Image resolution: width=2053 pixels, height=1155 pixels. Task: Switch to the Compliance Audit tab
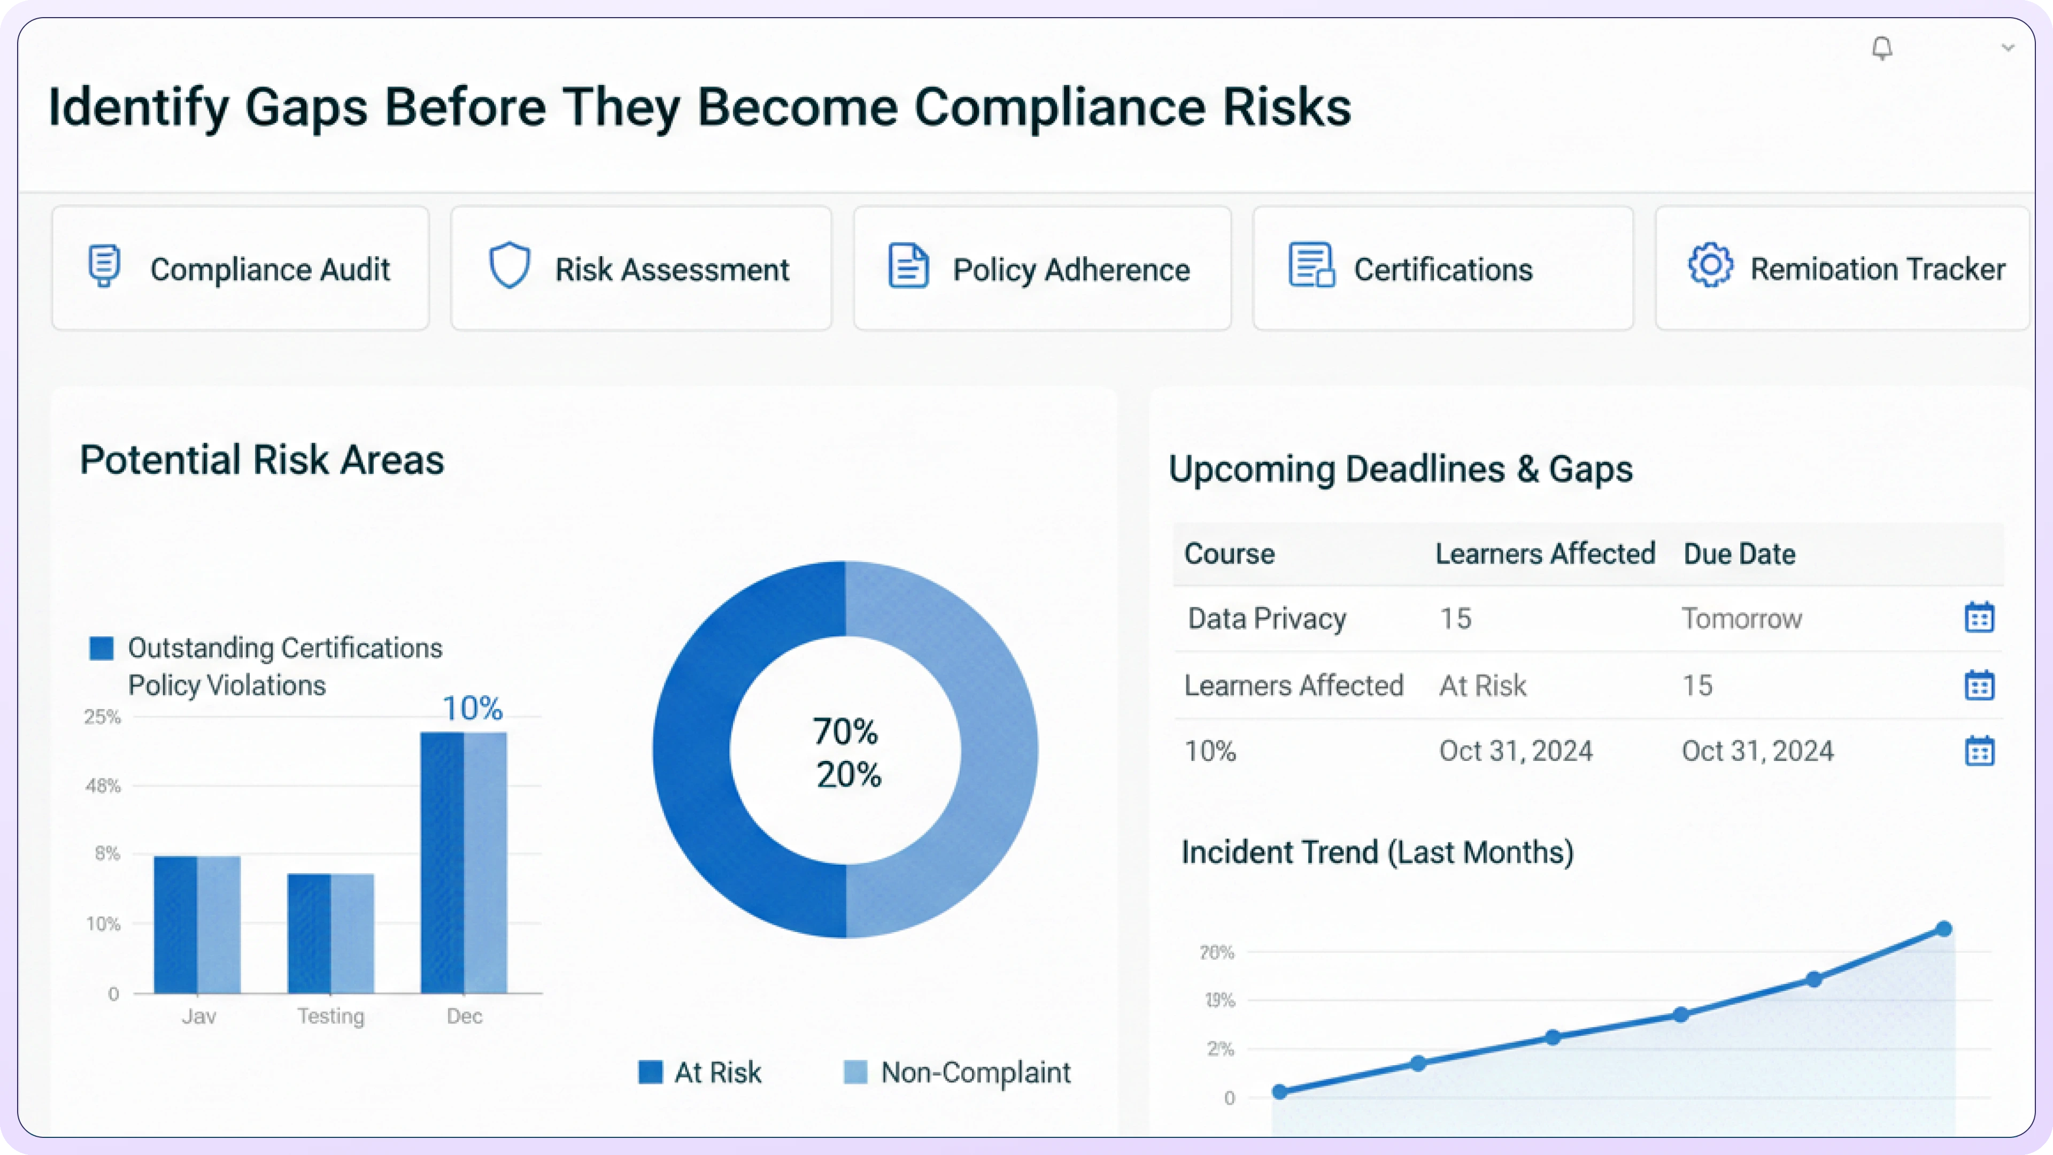pos(269,269)
